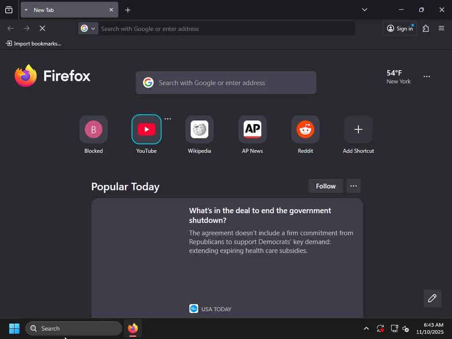
Task: Click the article description about Republicans and Democrats
Action: (x=271, y=241)
